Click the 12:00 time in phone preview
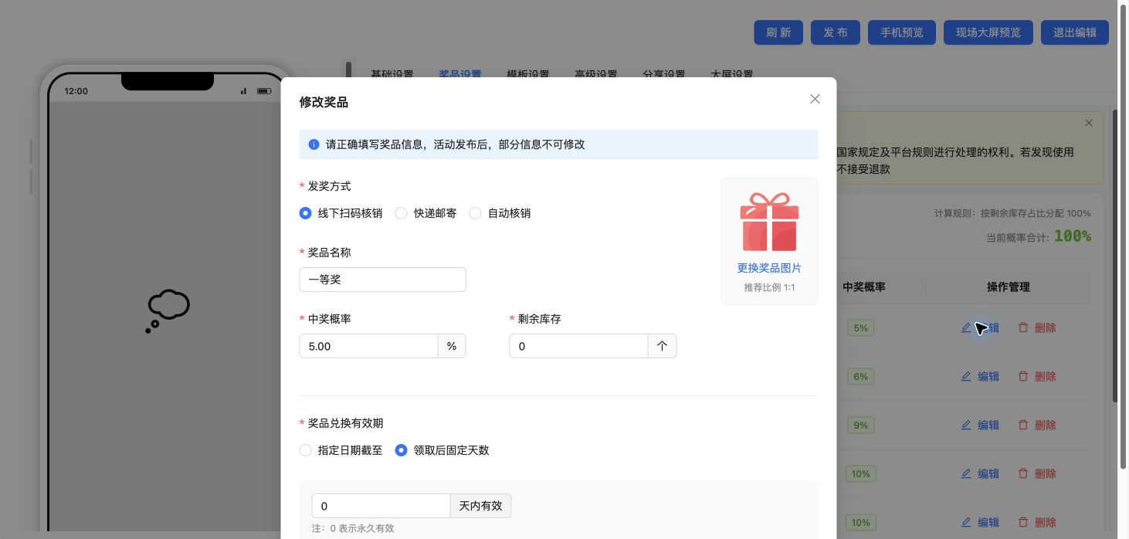Viewport: 1129px width, 539px height. 76,91
